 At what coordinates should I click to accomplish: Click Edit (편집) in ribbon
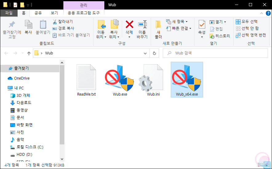click(x=216, y=29)
